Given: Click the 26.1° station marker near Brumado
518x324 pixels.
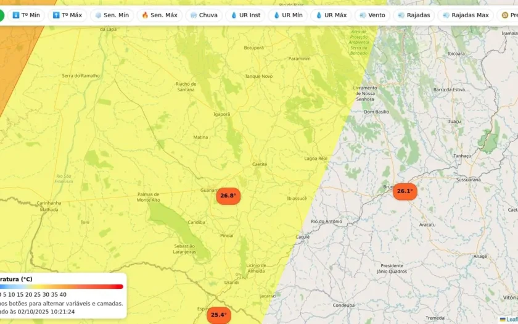Looking at the screenshot, I should (405, 191).
